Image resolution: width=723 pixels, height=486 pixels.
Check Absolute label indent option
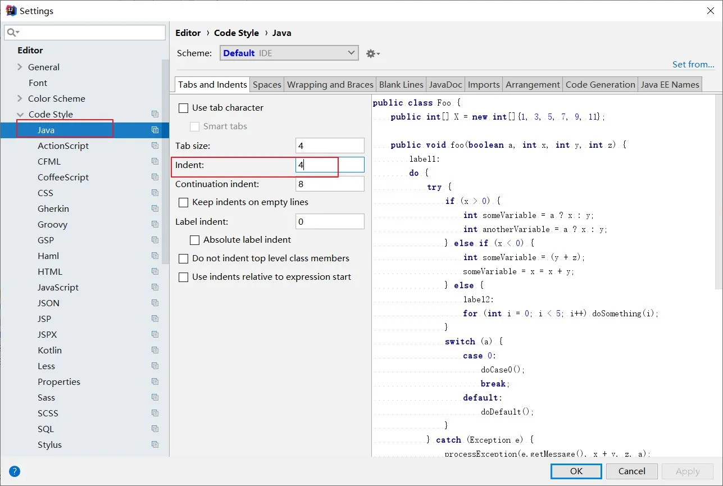click(x=195, y=240)
